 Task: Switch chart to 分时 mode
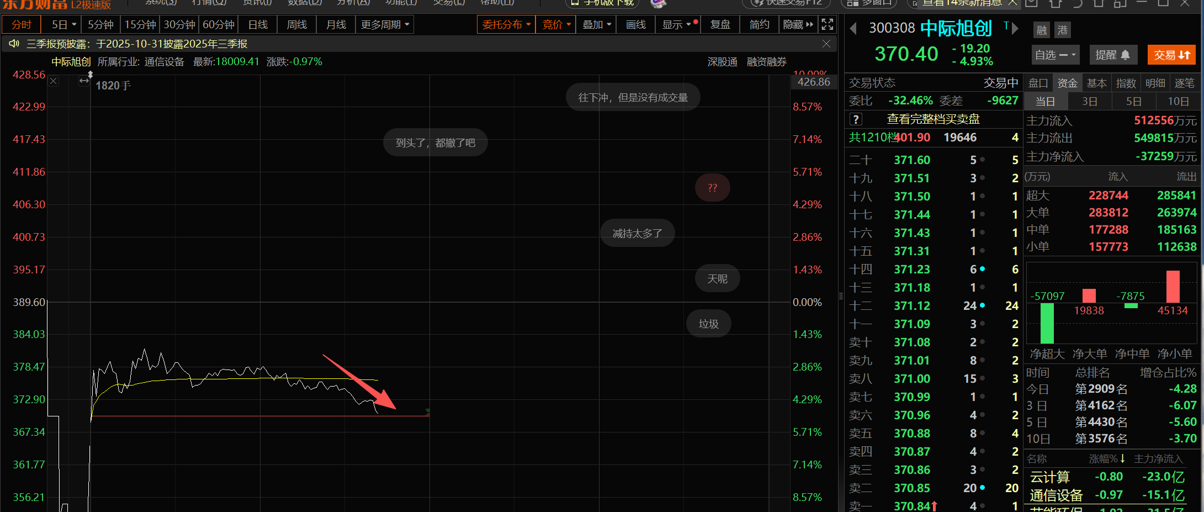[x=22, y=24]
